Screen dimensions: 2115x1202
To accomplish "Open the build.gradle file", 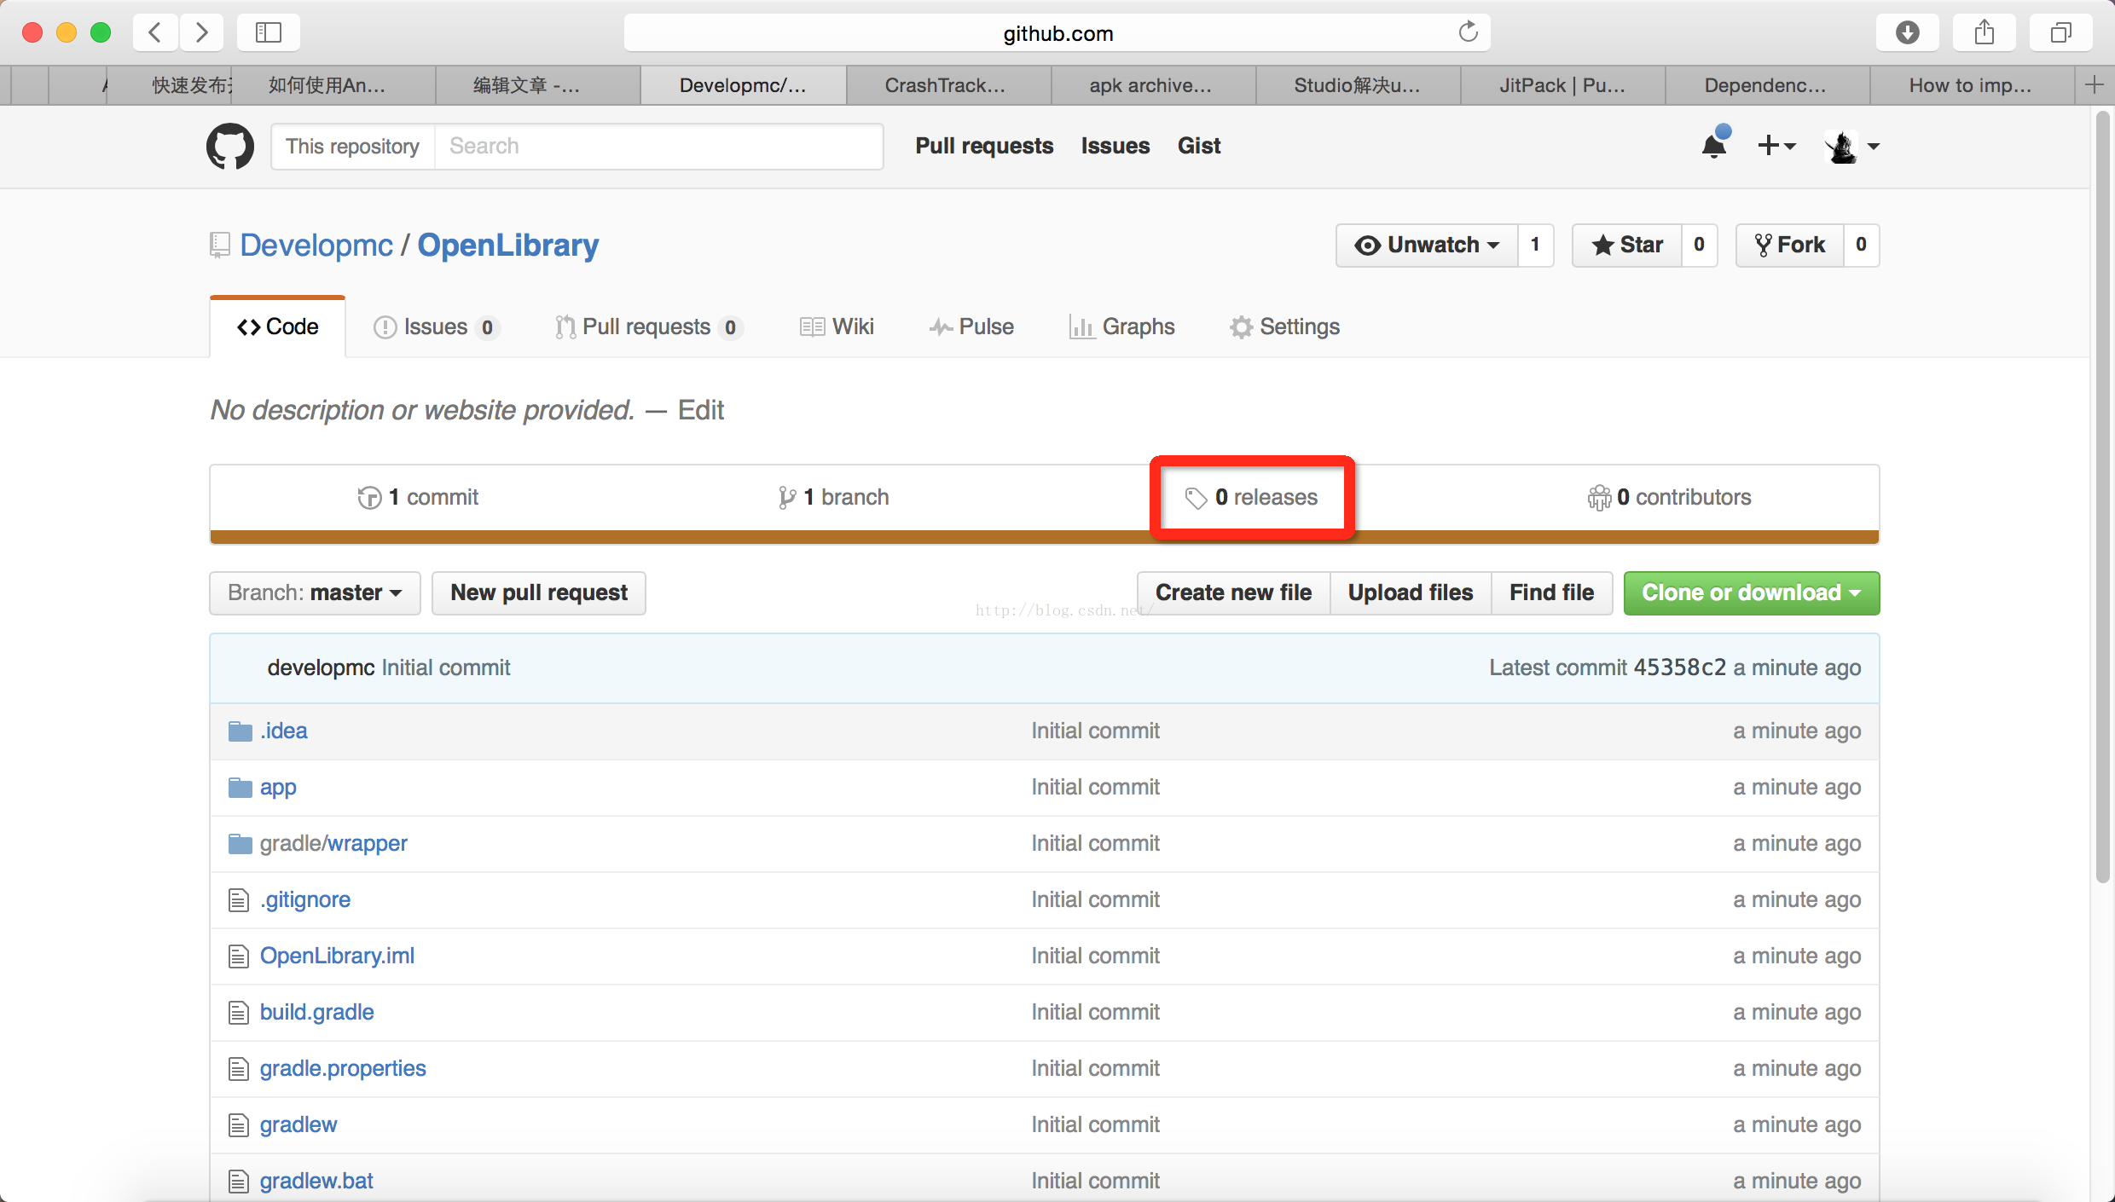I will (x=316, y=1012).
